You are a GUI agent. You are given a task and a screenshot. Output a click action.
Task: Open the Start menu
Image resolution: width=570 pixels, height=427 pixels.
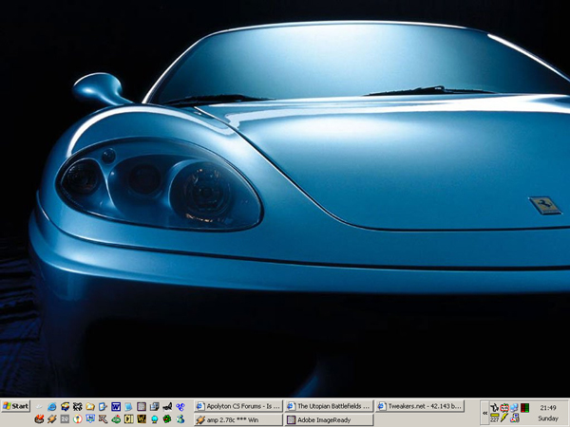click(16, 406)
